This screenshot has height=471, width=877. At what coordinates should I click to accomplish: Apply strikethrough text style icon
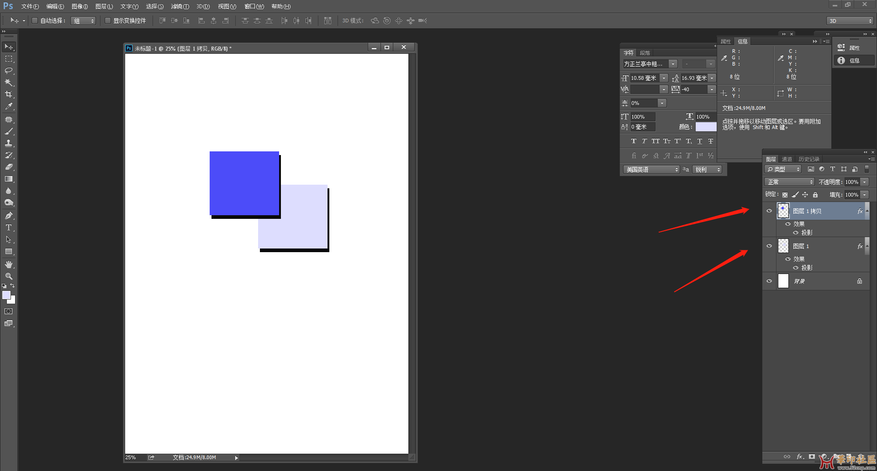click(x=711, y=141)
